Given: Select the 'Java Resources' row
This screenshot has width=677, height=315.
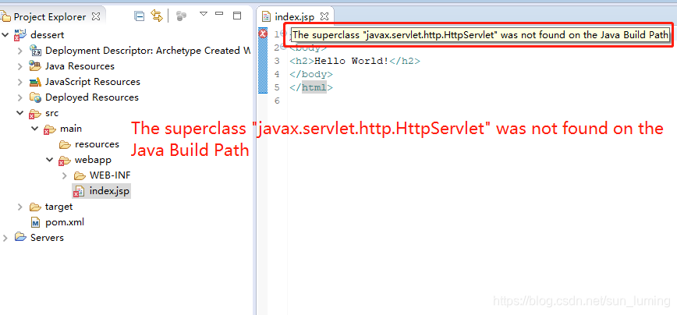Looking at the screenshot, I should pyautogui.click(x=80, y=66).
